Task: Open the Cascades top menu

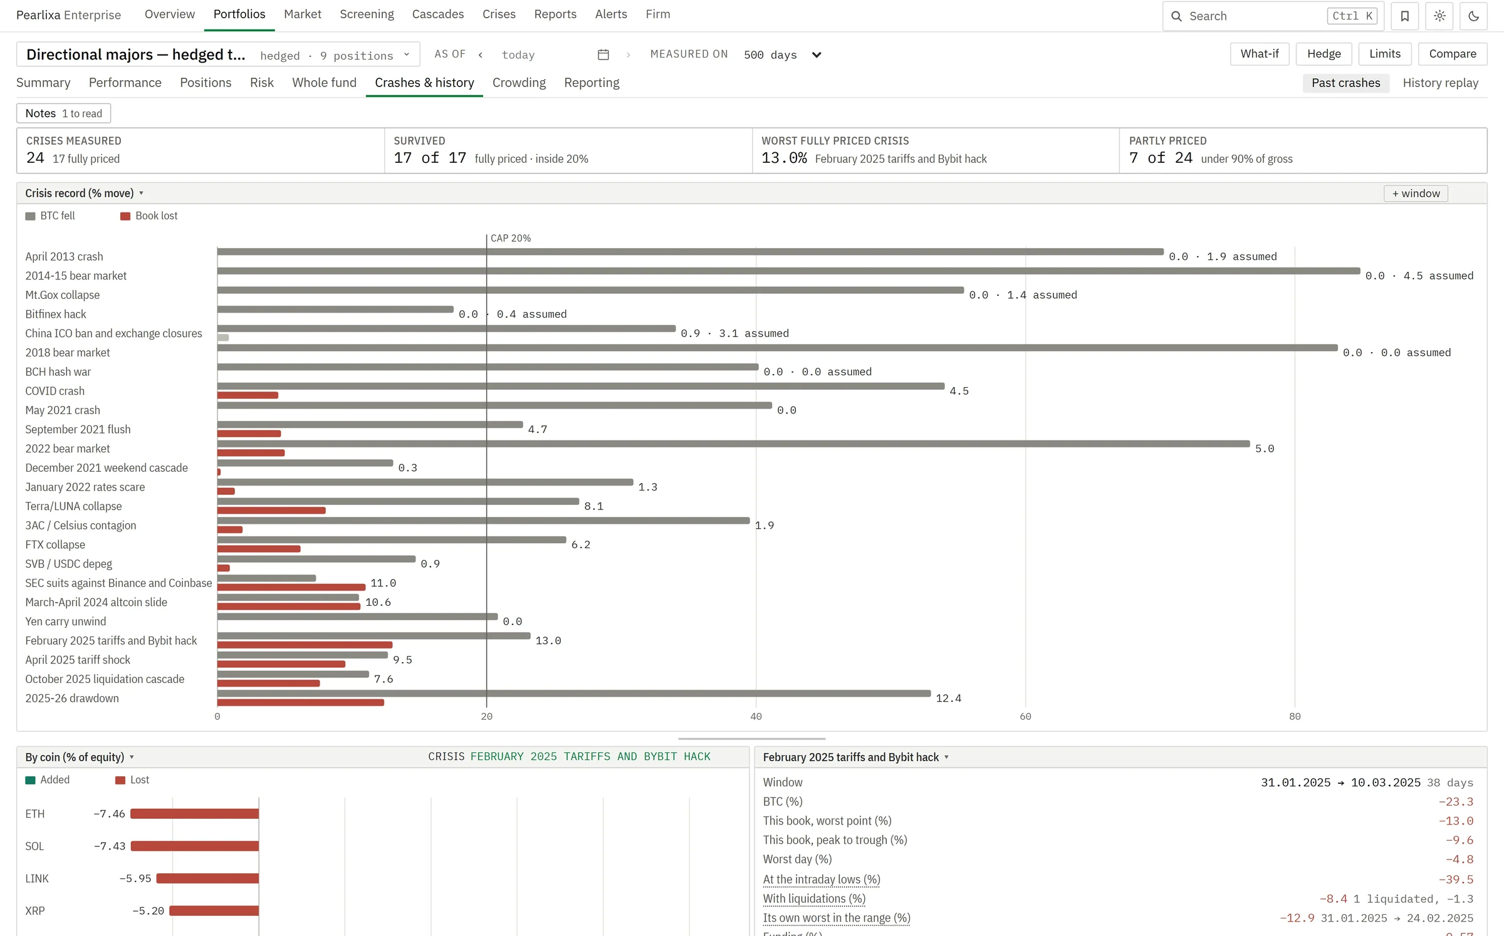Action: pyautogui.click(x=437, y=14)
